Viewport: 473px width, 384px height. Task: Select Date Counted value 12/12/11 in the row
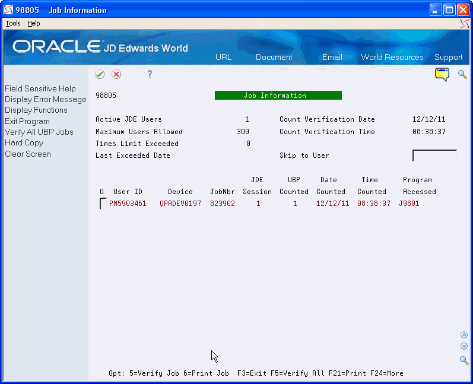(x=333, y=204)
